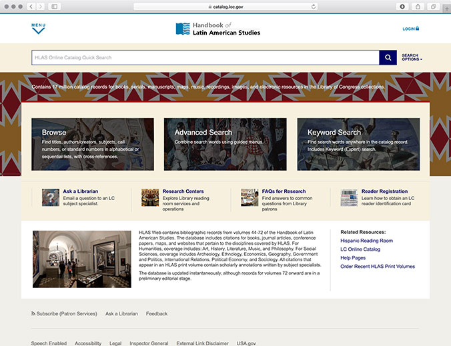Click the Ask a Librarian thumbnail icon
This screenshot has width=451, height=346.
(51, 197)
